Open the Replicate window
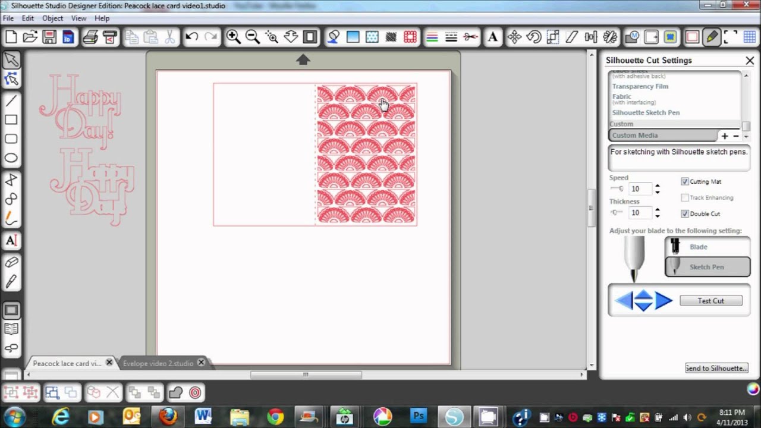The image size is (761, 428). pyautogui.click(x=610, y=37)
